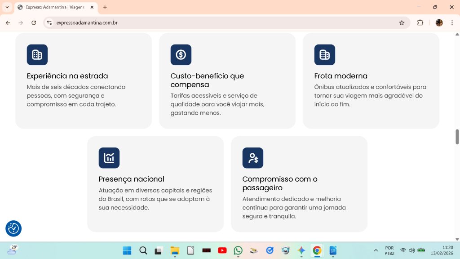Click the Experiência na estrada card icon
This screenshot has height=259, width=460.
coord(37,55)
